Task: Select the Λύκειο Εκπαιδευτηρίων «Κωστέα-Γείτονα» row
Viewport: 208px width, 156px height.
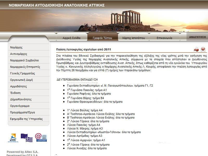Action: (x=104, y=132)
